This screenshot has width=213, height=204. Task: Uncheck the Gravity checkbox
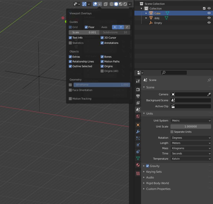[147, 166]
